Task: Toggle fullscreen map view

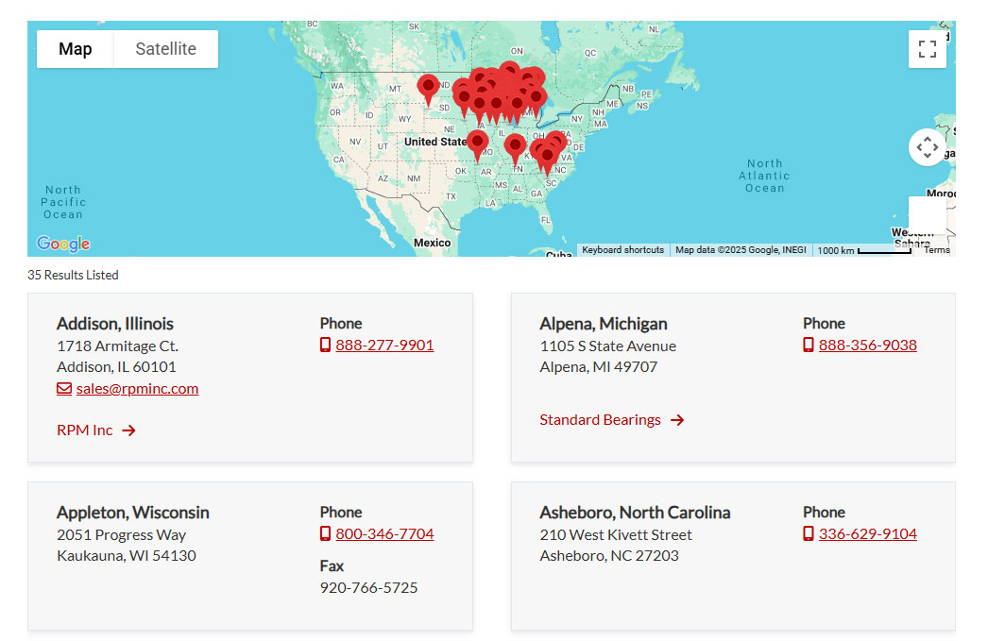Action: pos(927,48)
